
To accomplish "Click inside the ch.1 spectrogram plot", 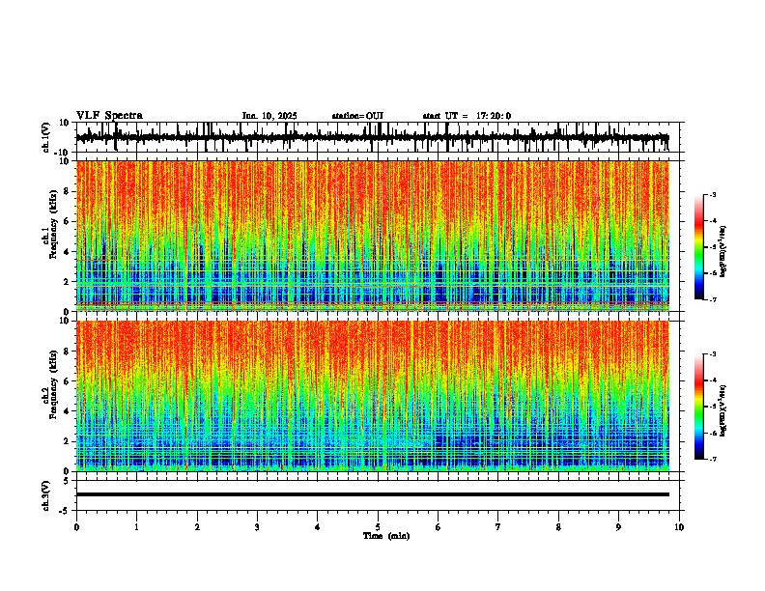I will [x=372, y=236].
